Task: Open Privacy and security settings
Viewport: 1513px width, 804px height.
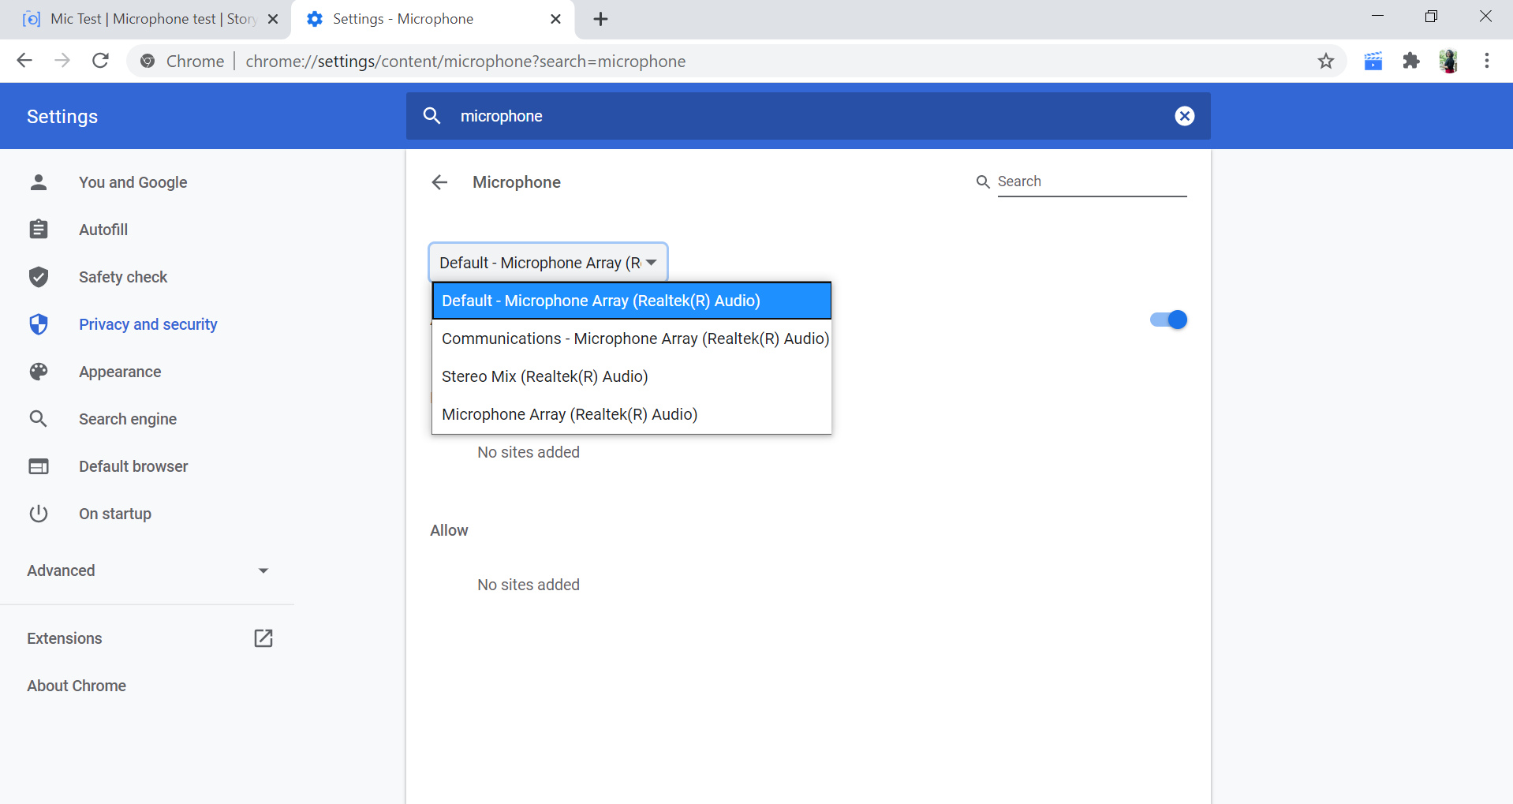Action: pyautogui.click(x=148, y=324)
